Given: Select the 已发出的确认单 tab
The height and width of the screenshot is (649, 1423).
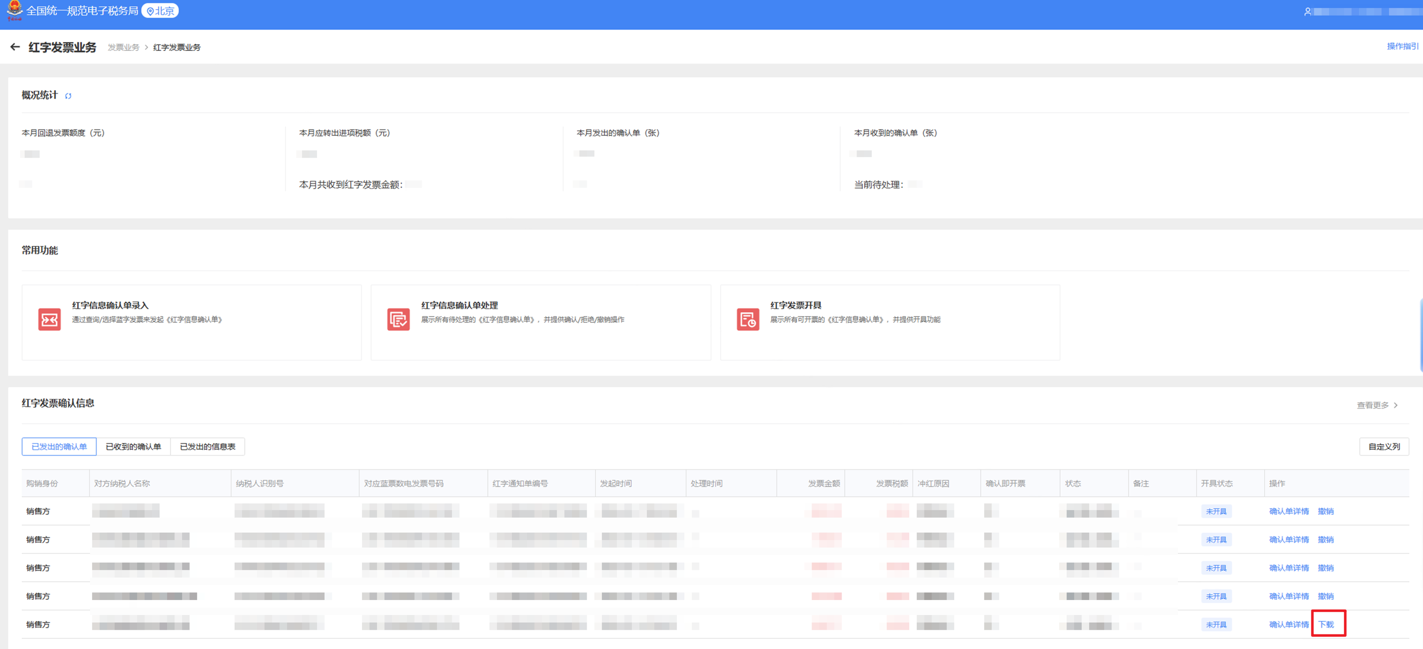Looking at the screenshot, I should coord(59,446).
